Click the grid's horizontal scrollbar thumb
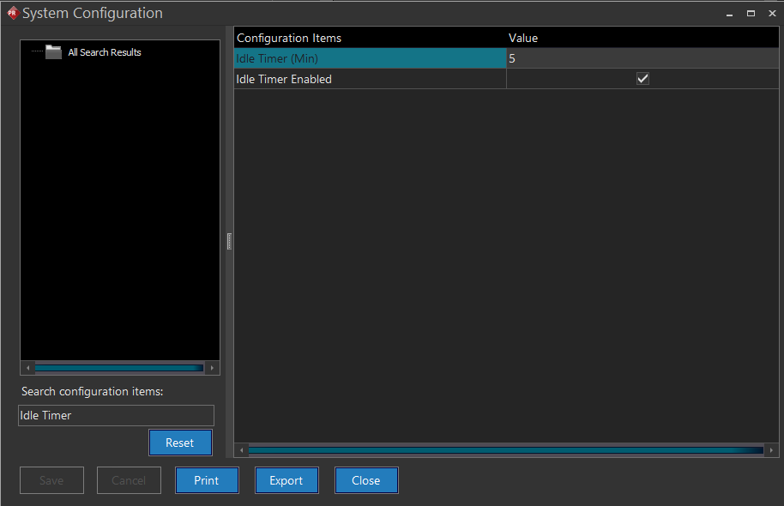The width and height of the screenshot is (784, 506). pyautogui.click(x=506, y=450)
